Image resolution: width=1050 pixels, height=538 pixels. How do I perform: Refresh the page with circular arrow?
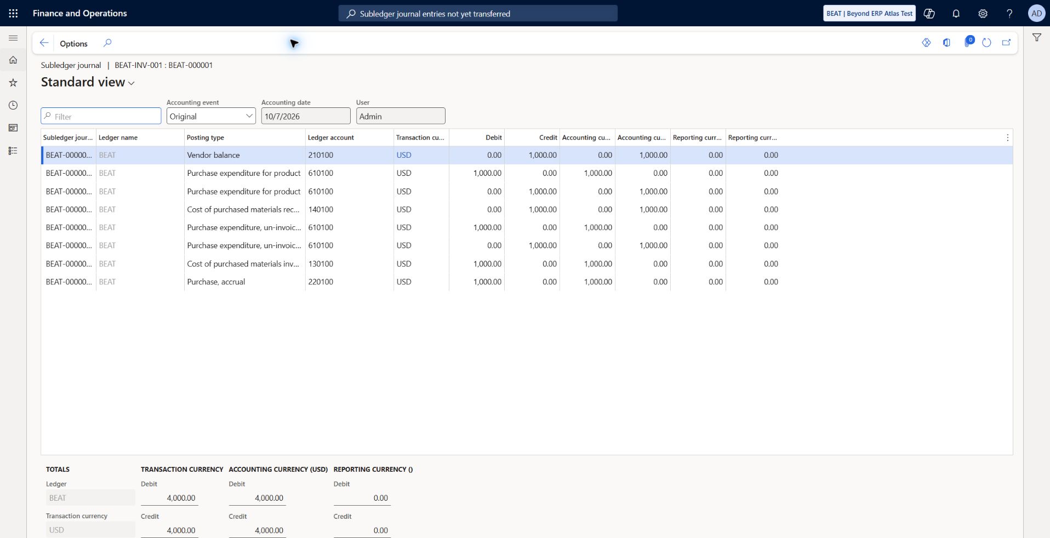pyautogui.click(x=986, y=43)
